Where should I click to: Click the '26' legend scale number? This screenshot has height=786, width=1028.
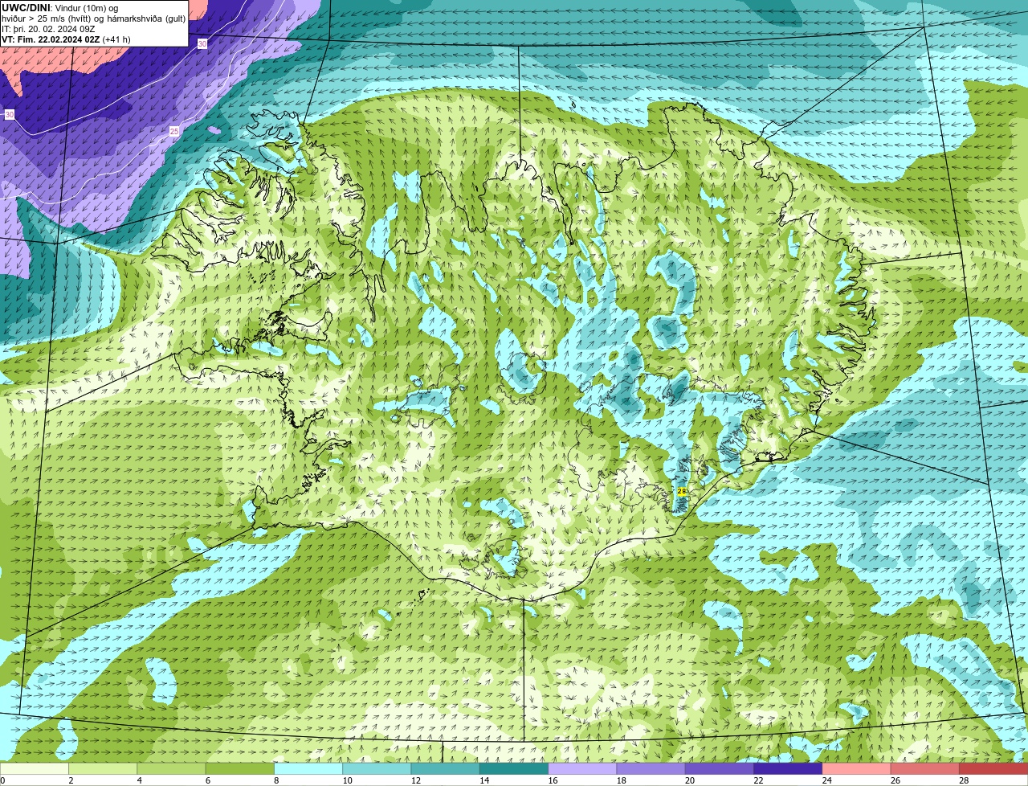[895, 780]
